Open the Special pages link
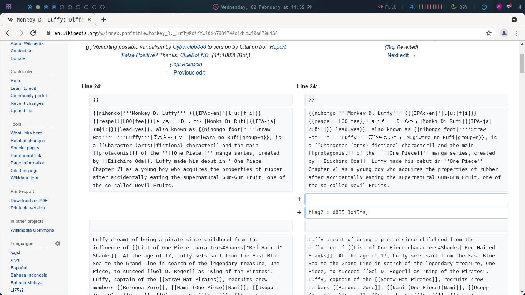Image resolution: width=525 pixels, height=295 pixels. coord(25,148)
